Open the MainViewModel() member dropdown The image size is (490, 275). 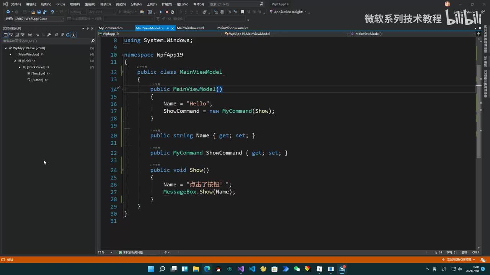coord(413,34)
